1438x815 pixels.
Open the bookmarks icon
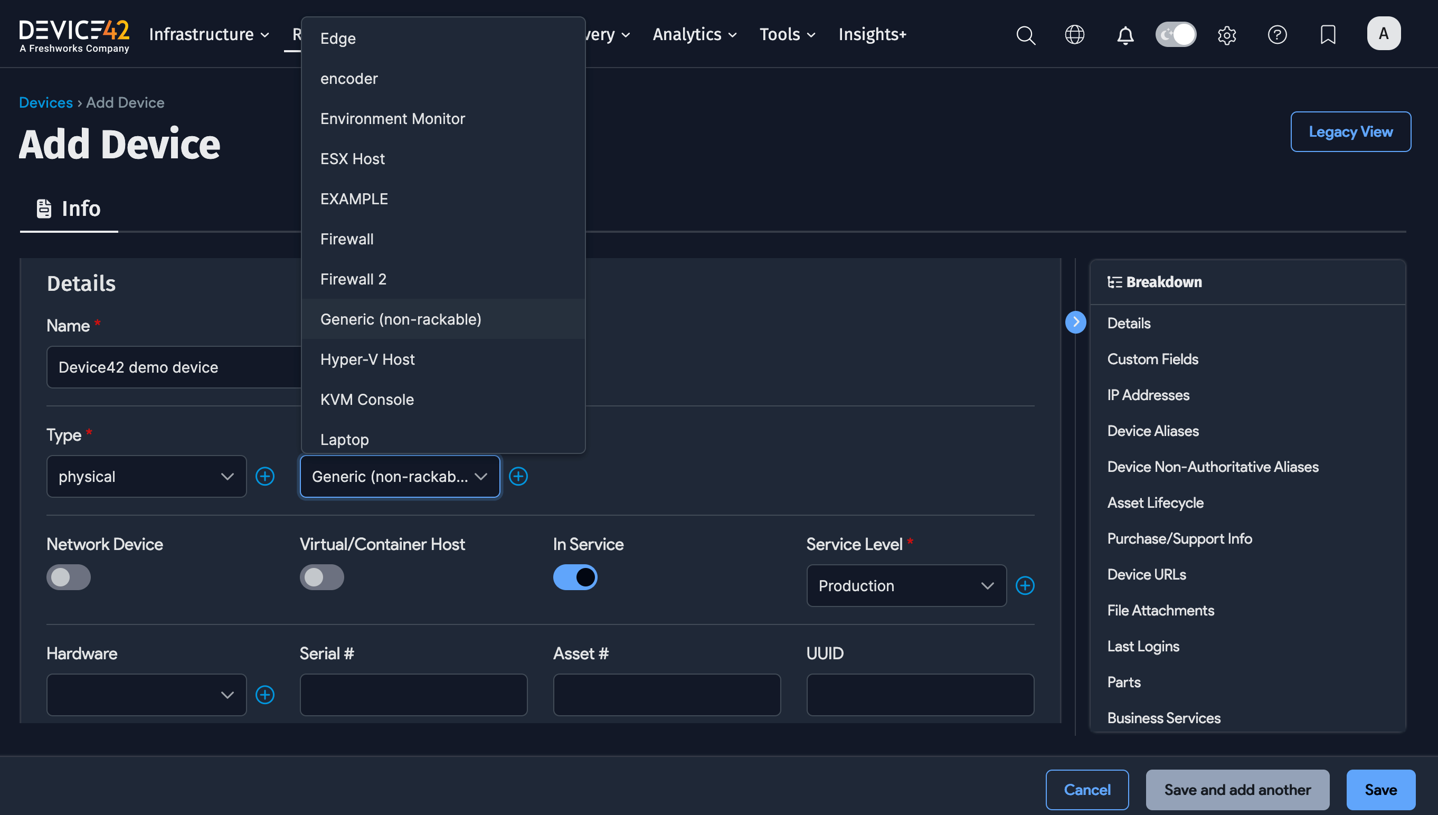point(1328,35)
